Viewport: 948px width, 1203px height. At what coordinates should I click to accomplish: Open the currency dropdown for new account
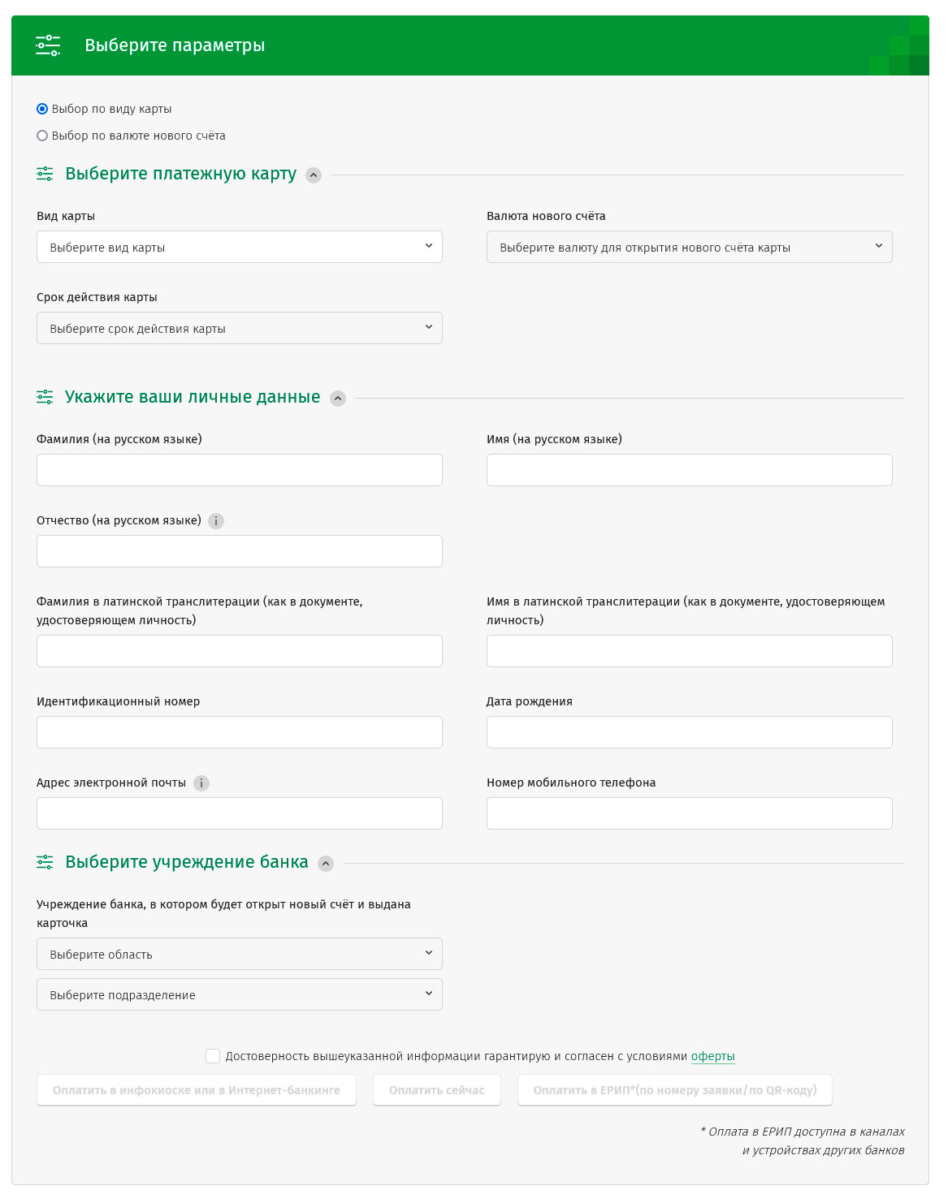point(689,246)
